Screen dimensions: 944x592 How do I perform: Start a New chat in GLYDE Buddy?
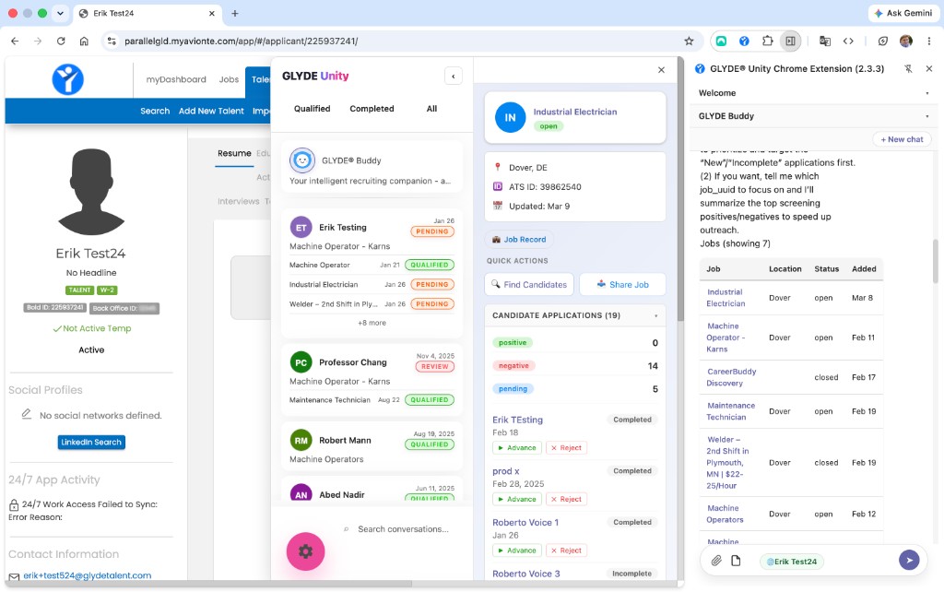click(x=902, y=139)
